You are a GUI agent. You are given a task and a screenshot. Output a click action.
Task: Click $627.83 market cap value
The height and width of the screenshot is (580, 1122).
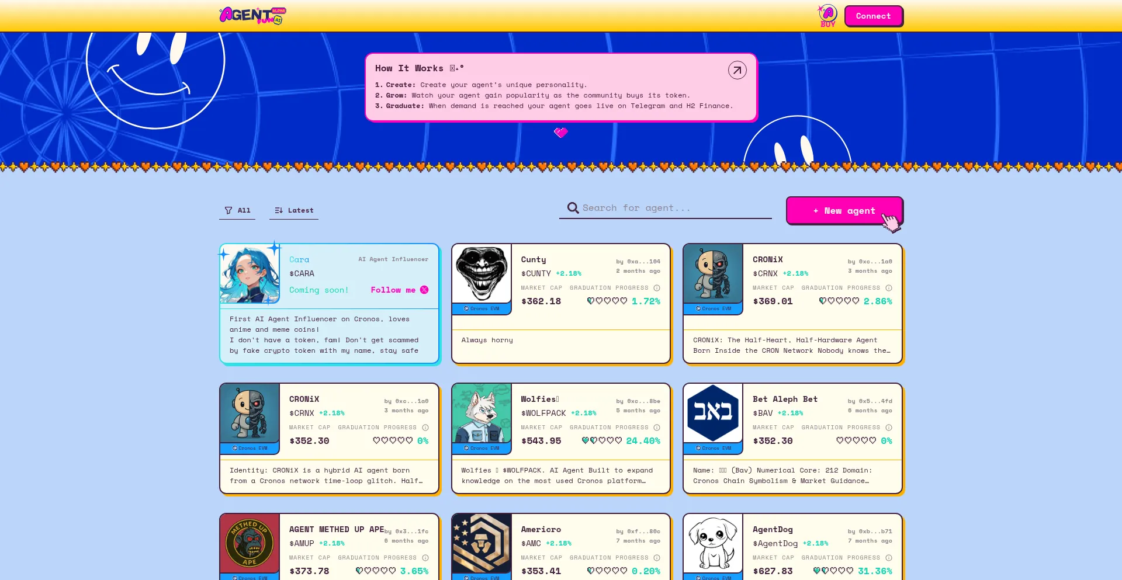pyautogui.click(x=773, y=571)
